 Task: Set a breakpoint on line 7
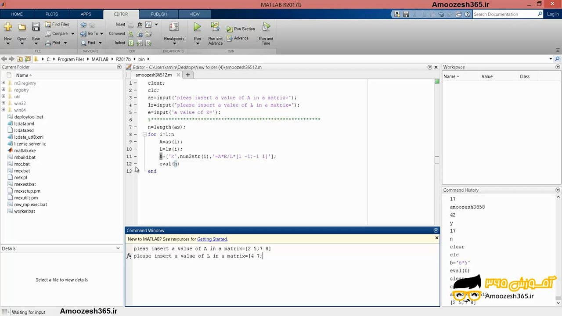[x=135, y=127]
